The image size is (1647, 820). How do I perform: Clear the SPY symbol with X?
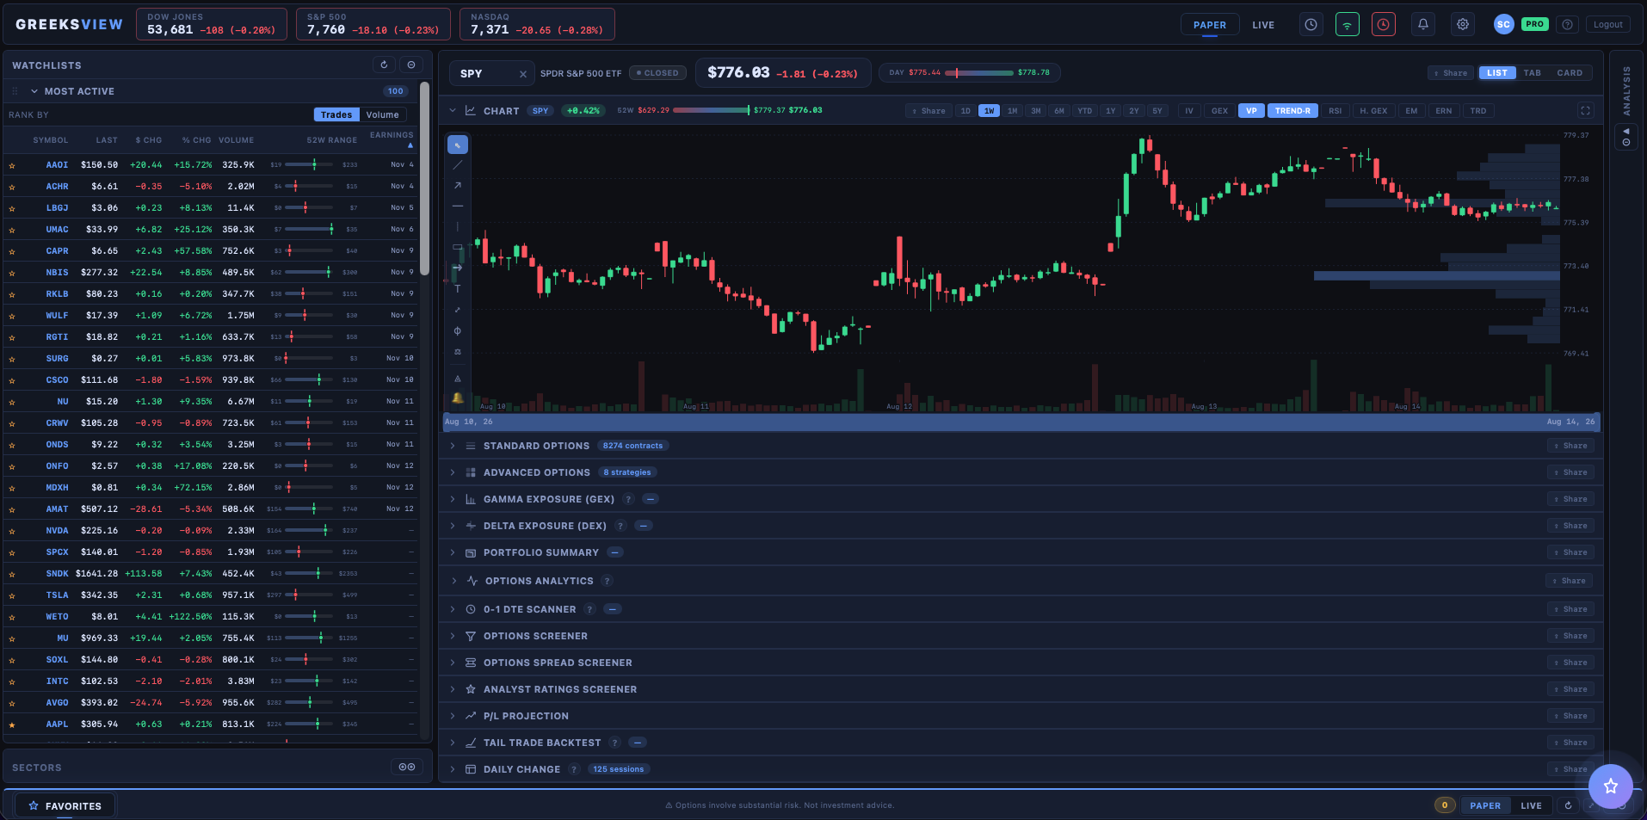pyautogui.click(x=523, y=74)
